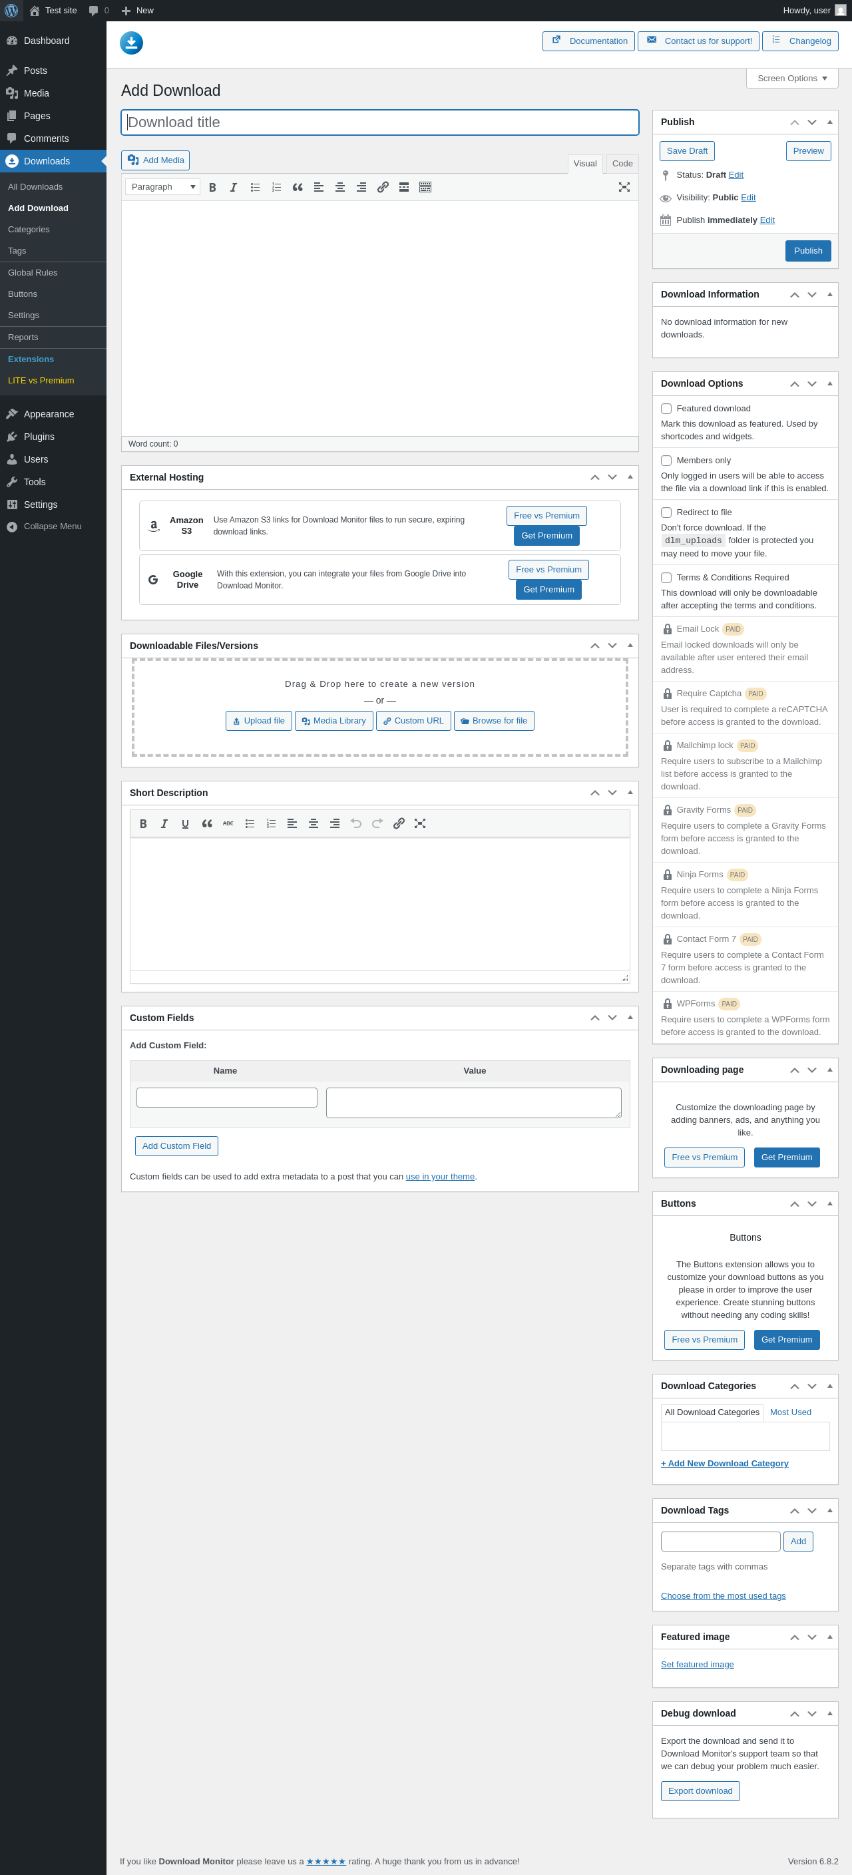Enable Redirect to file checkbox
852x1875 pixels.
(x=666, y=513)
